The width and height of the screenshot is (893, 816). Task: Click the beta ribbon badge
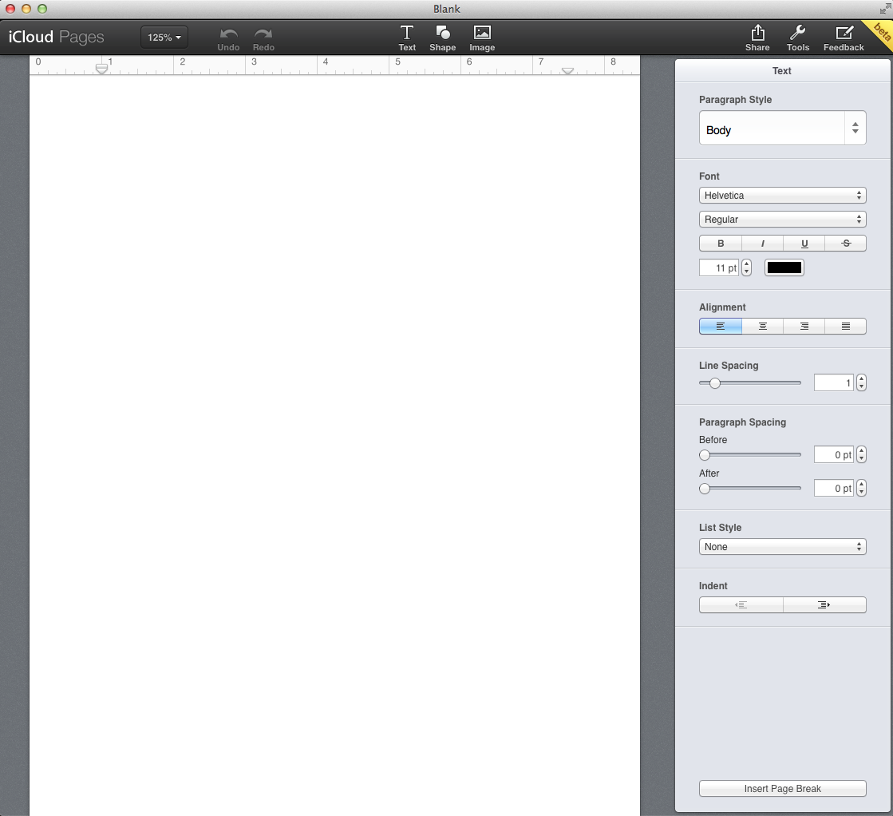(880, 33)
